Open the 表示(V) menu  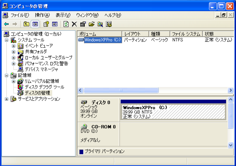pos(63,15)
